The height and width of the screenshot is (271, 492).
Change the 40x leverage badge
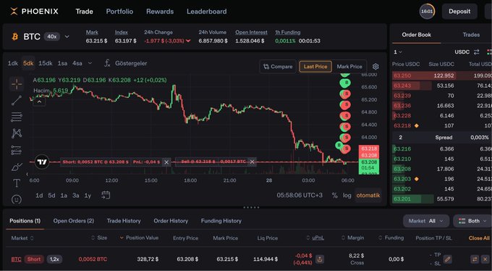(x=52, y=37)
